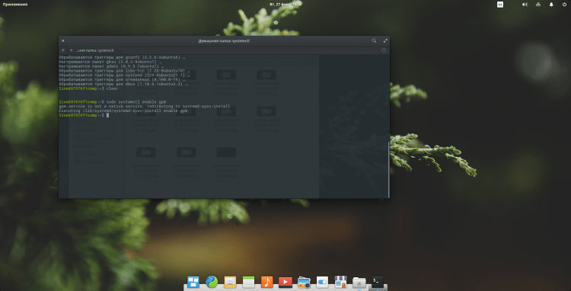Open System Settings toggle icon in the dock
571x291 pixels.
322,282
